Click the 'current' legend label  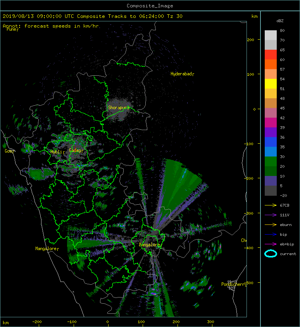[x=288, y=254]
